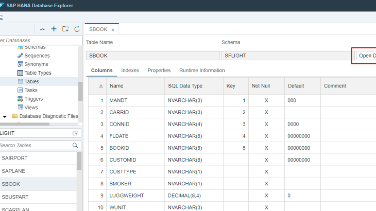Click the tables list vertical scrollbar

[79, 161]
